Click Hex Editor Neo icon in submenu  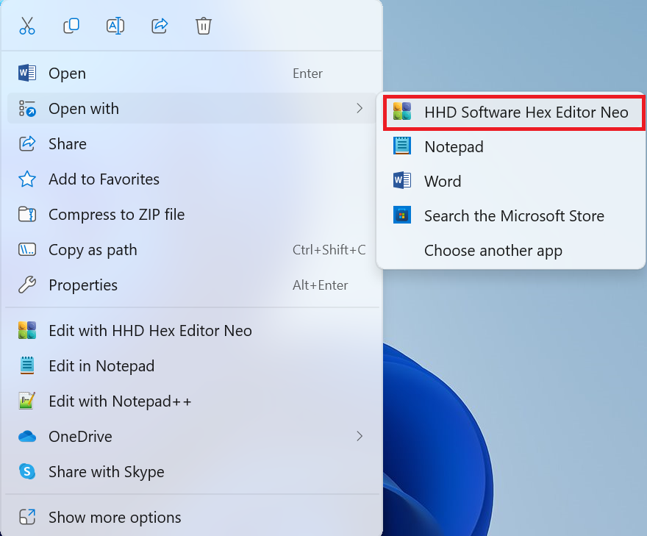pos(402,112)
